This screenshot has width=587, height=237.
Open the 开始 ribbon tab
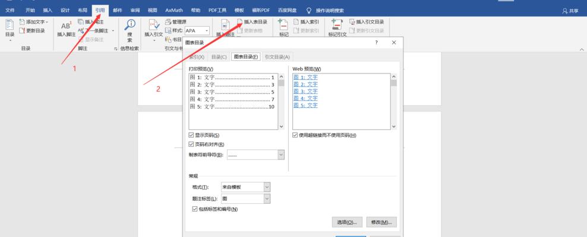click(30, 11)
